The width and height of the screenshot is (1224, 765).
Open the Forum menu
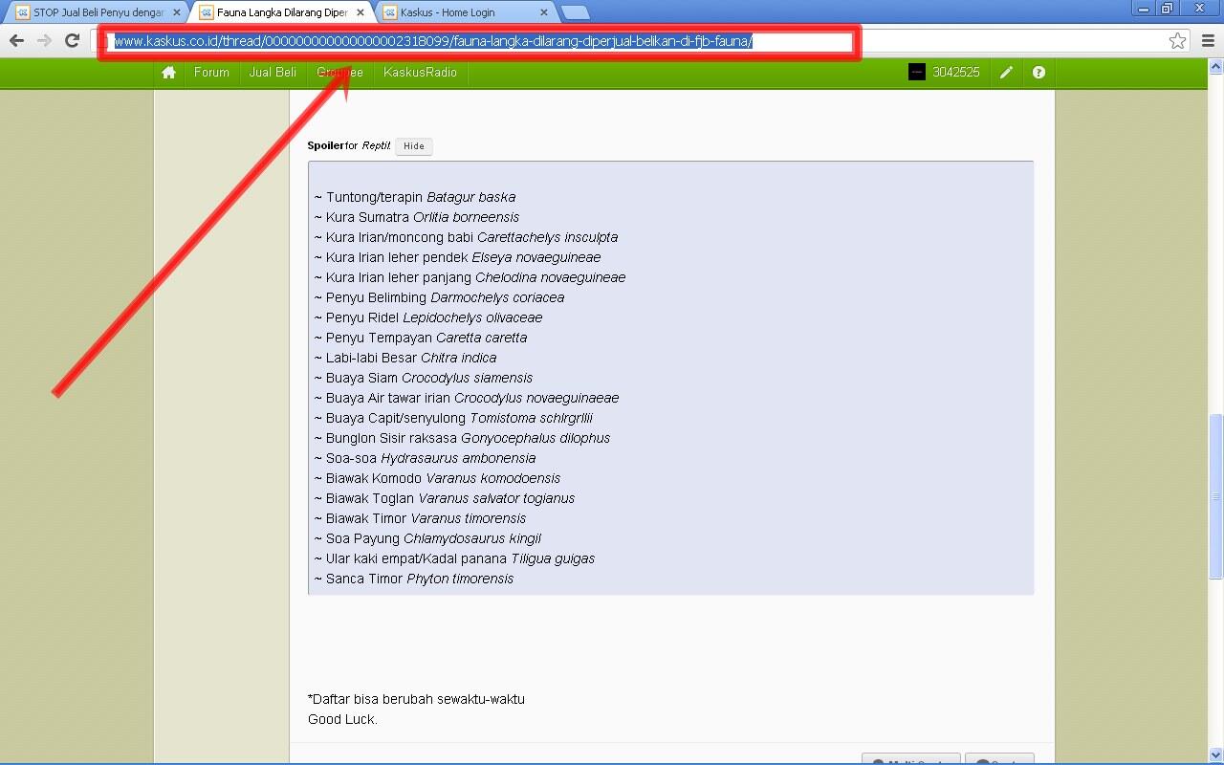[x=211, y=73]
